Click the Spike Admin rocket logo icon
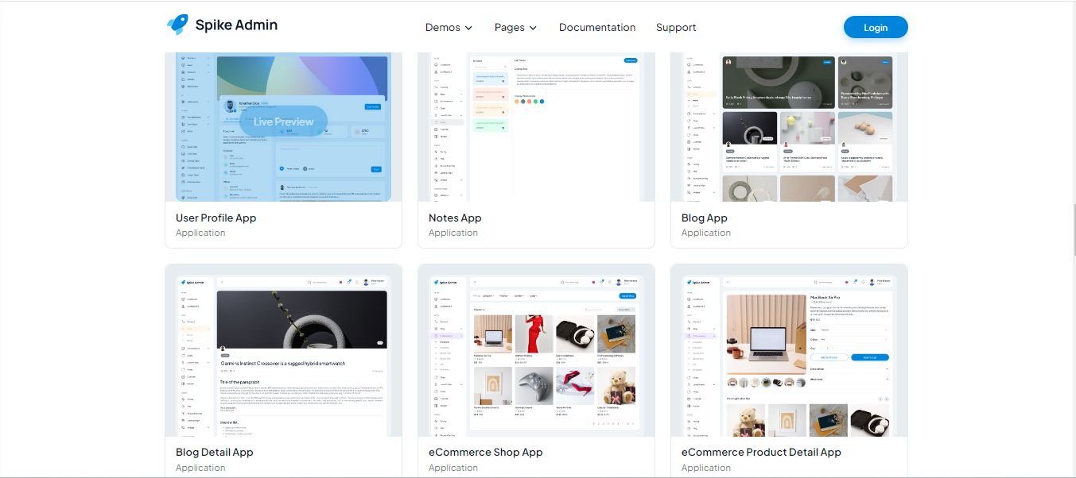Image resolution: width=1076 pixels, height=478 pixels. [x=177, y=25]
